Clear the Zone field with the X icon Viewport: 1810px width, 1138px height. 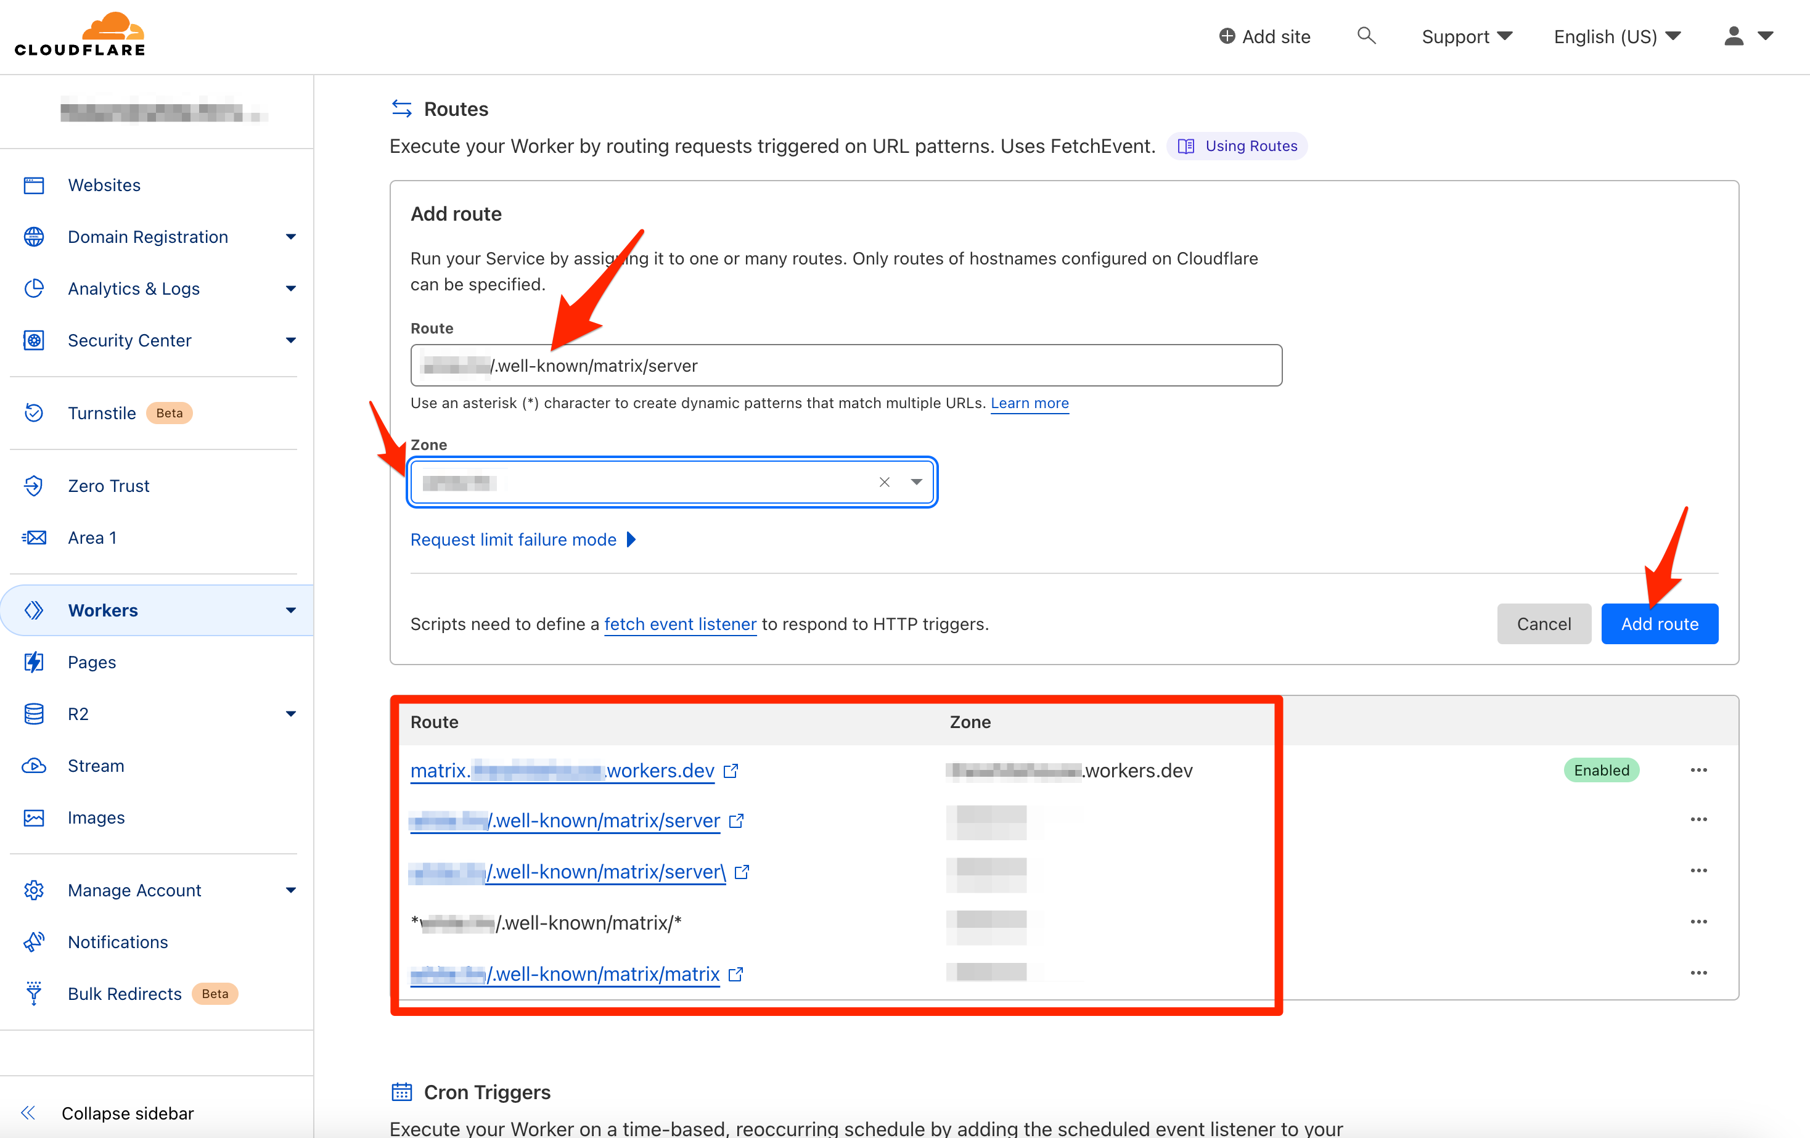click(884, 482)
